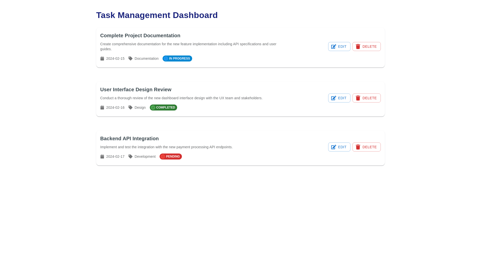Click clock icon in In Progress badge

coord(166,58)
